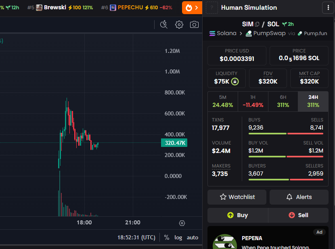Viewport: 335px width, 249px height.
Task: Open the Brewski trending token link
Action: click(60, 8)
